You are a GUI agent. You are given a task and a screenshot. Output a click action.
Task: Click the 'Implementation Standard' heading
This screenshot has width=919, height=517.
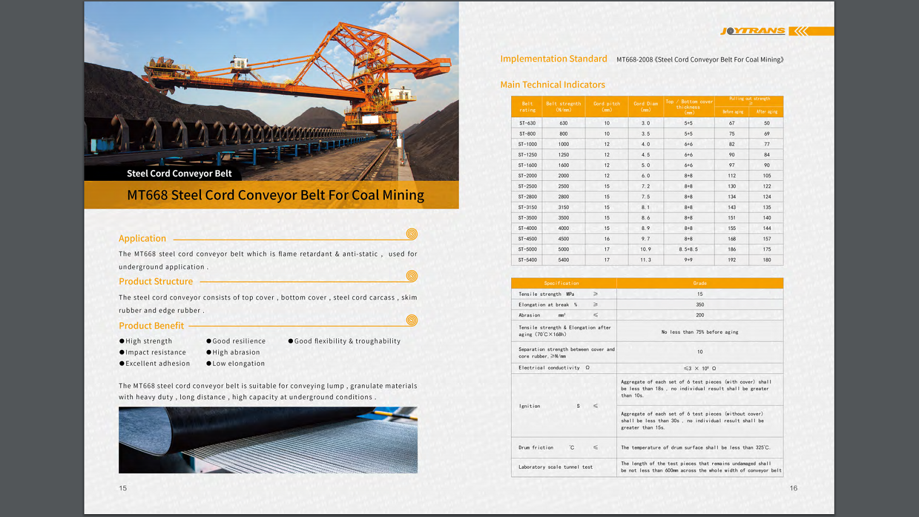(554, 59)
